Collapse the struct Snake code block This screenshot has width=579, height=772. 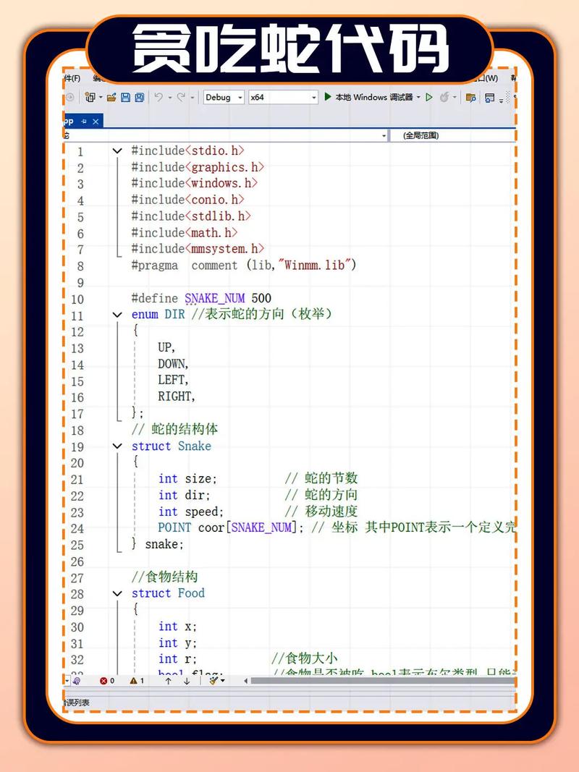tap(117, 446)
